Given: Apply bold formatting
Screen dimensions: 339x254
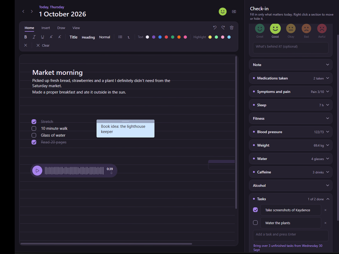Looking at the screenshot, I should (25, 37).
